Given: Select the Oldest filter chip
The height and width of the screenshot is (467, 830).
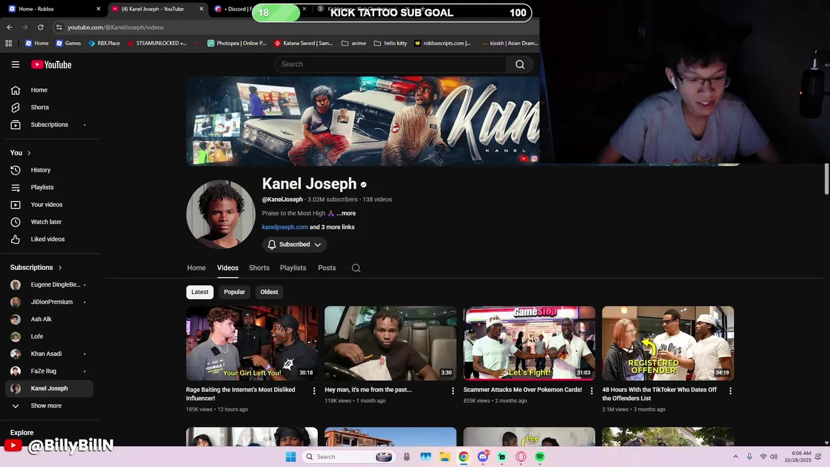Looking at the screenshot, I should [x=269, y=292].
